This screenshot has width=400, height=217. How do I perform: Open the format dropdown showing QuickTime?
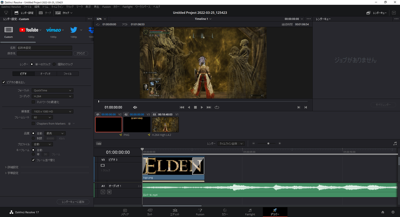tap(52, 90)
